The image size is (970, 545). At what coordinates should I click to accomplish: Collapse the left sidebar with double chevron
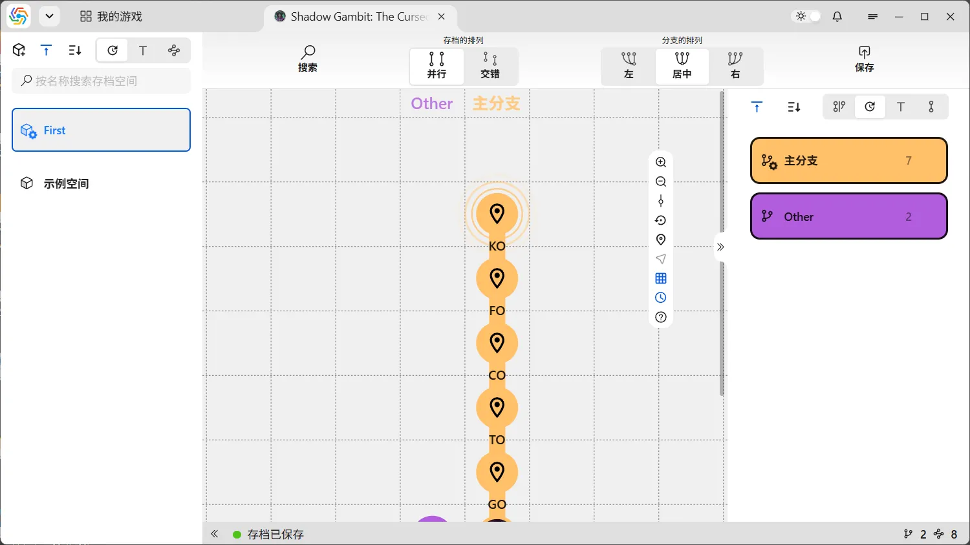click(x=215, y=534)
